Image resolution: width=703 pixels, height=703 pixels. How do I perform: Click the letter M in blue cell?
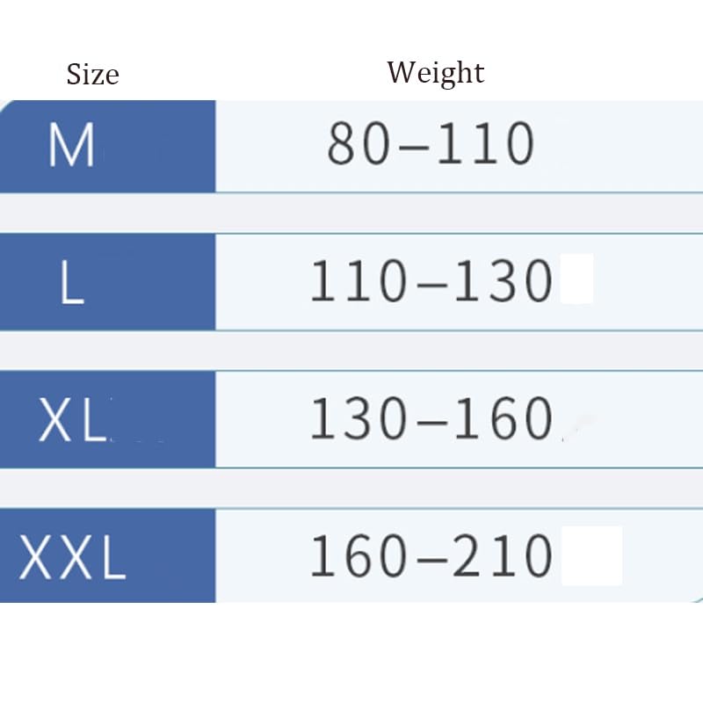click(72, 145)
